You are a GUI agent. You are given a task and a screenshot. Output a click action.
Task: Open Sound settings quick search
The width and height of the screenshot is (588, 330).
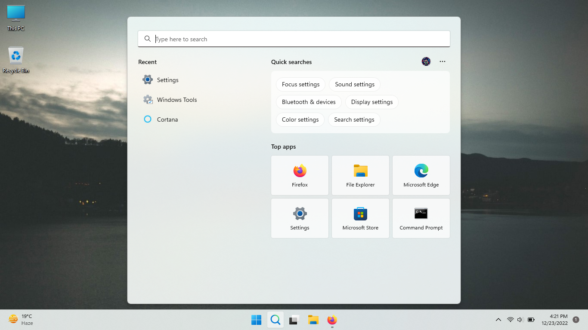click(x=354, y=84)
